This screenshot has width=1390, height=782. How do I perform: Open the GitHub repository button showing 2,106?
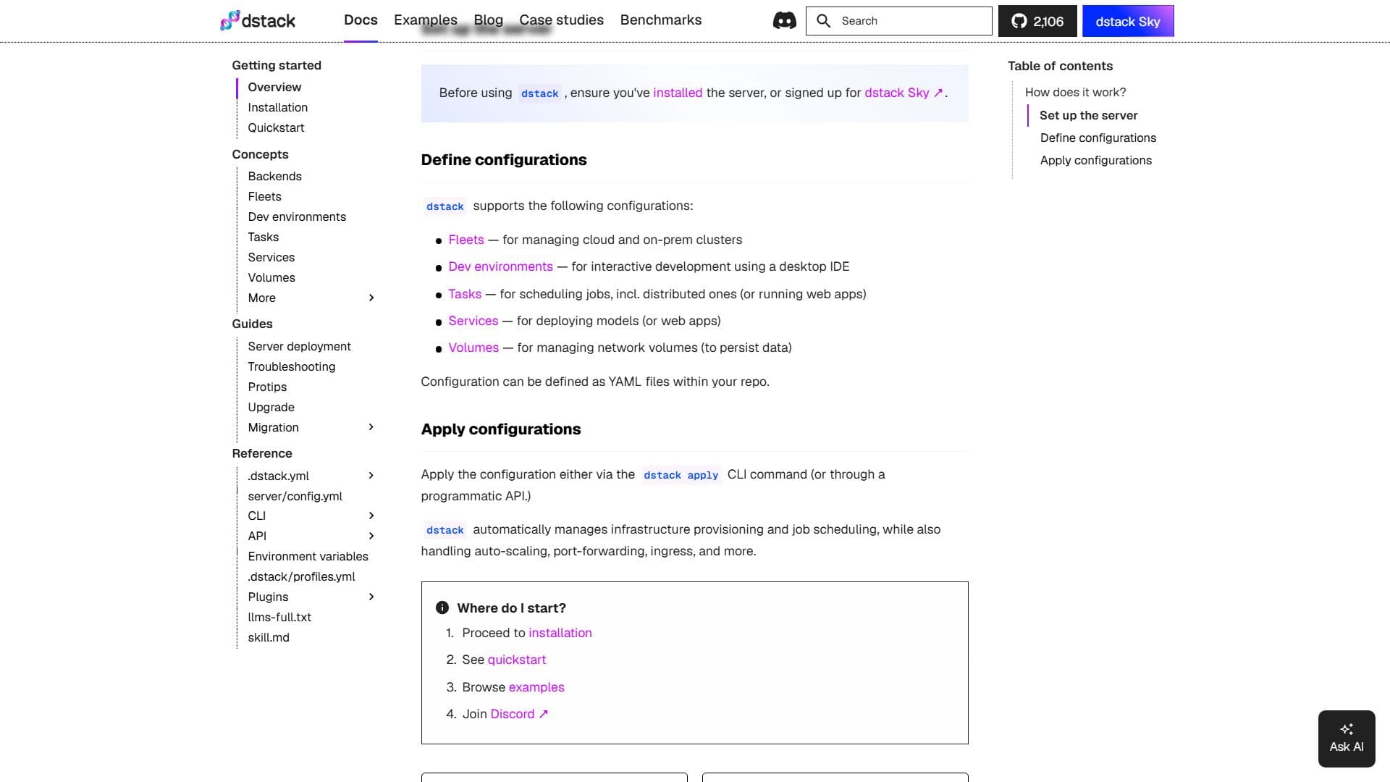[1037, 21]
